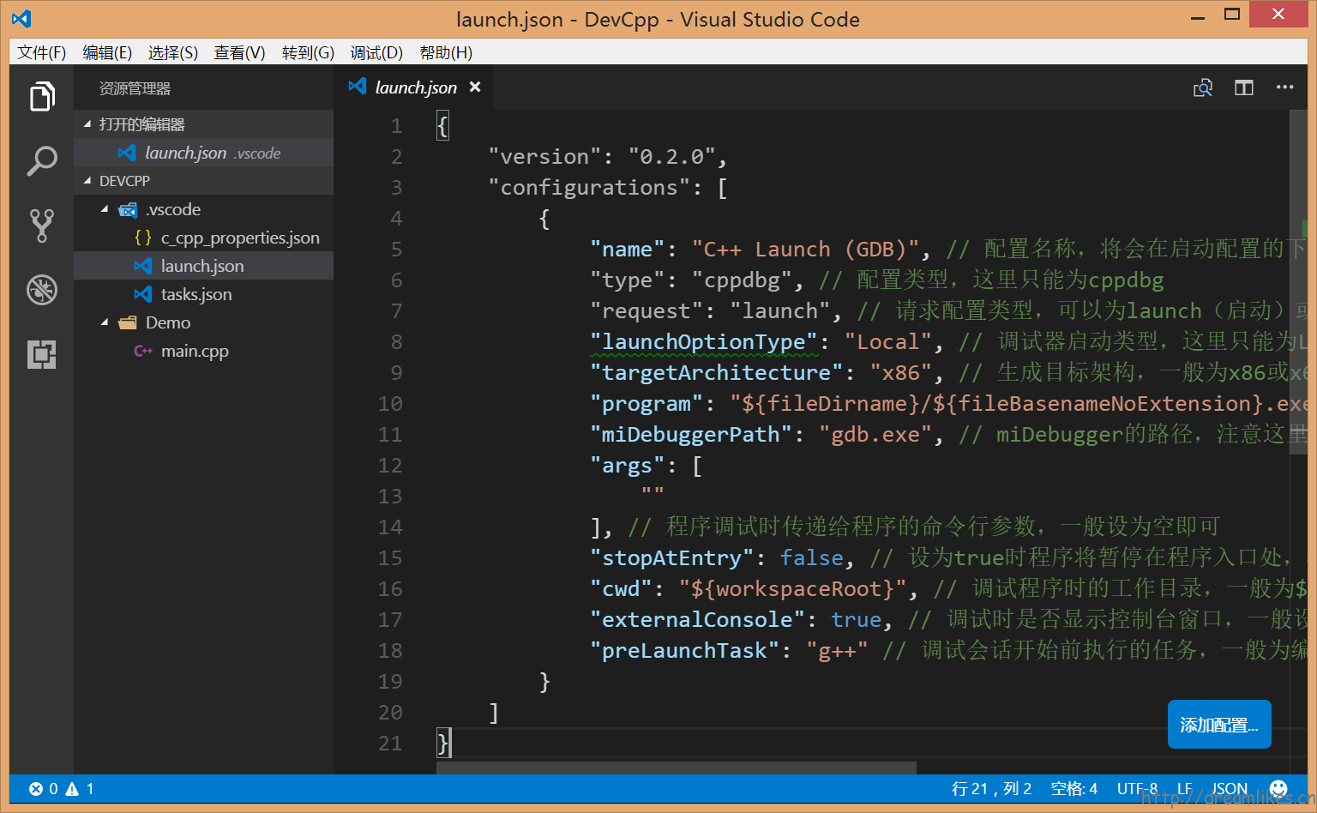Viewport: 1317px width, 813px height.
Task: Open the 编辑(E) menu
Action: pos(107,52)
